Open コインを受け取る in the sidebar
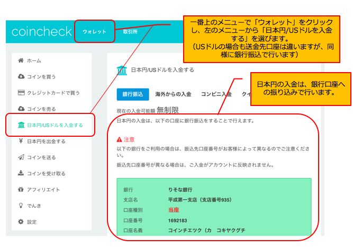Image resolution: width=353 pixels, height=247 pixels. click(46, 173)
